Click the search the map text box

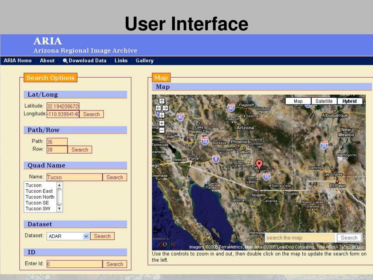pyautogui.click(x=300, y=238)
